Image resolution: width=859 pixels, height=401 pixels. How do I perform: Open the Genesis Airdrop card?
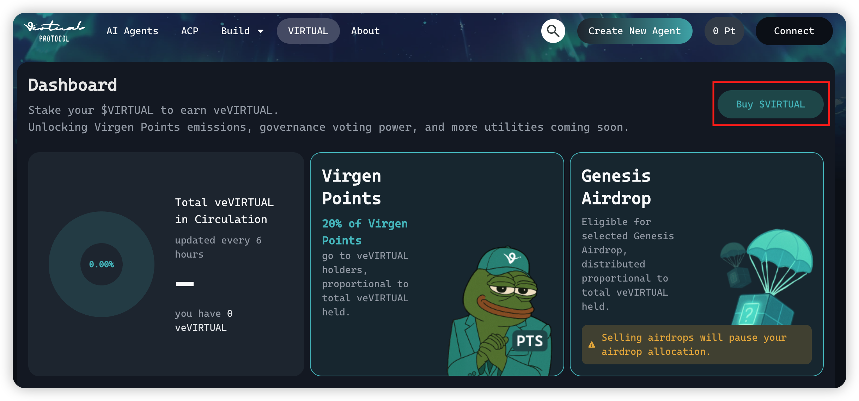[x=696, y=264]
